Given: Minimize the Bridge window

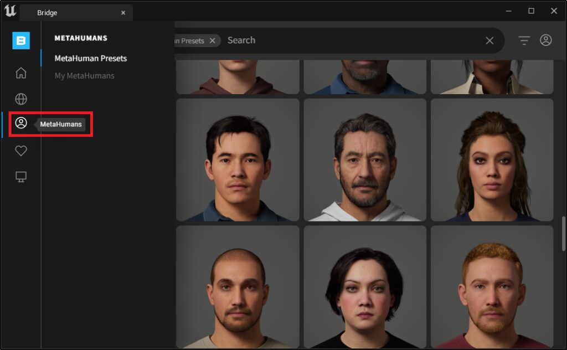Looking at the screenshot, I should point(508,11).
